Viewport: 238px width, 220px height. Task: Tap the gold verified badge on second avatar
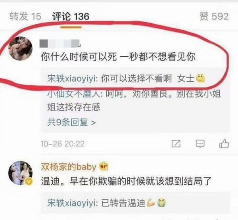point(29,181)
